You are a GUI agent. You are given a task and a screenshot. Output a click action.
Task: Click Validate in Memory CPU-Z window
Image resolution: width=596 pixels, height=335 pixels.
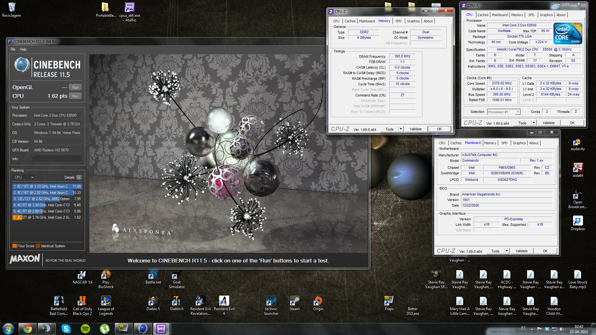416,129
